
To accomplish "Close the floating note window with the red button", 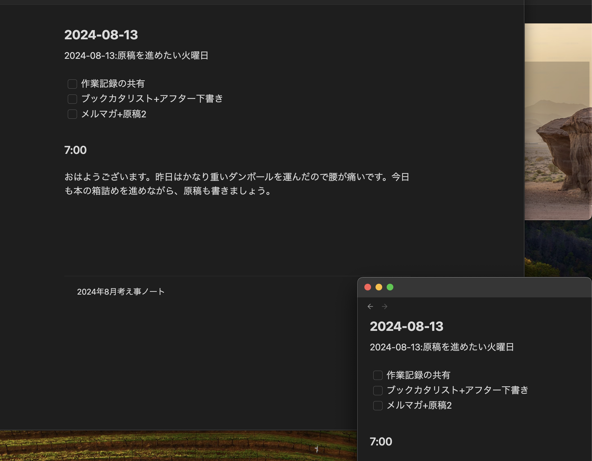I will click(x=368, y=287).
